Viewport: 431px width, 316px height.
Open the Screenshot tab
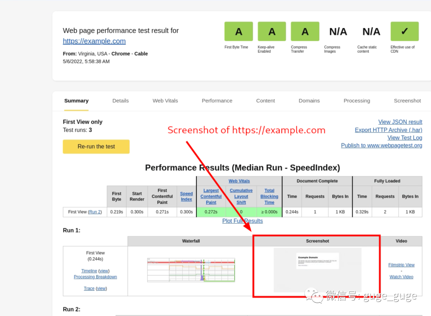pos(407,101)
